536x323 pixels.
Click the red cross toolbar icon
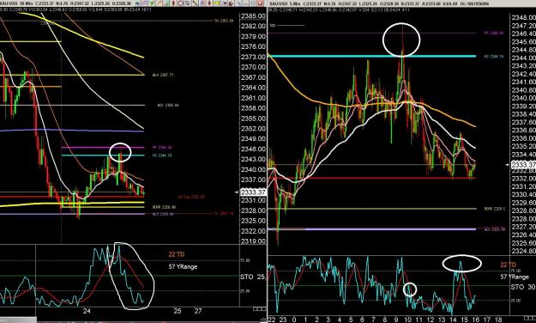209,3
